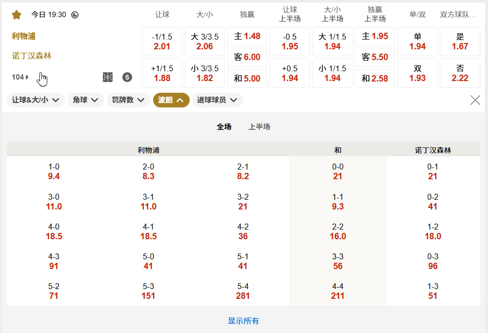
Task: Choose 单 odd total at 1.94
Action: pyautogui.click(x=417, y=42)
